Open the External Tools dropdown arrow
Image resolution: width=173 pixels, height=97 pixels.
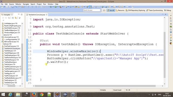coord(63,7)
